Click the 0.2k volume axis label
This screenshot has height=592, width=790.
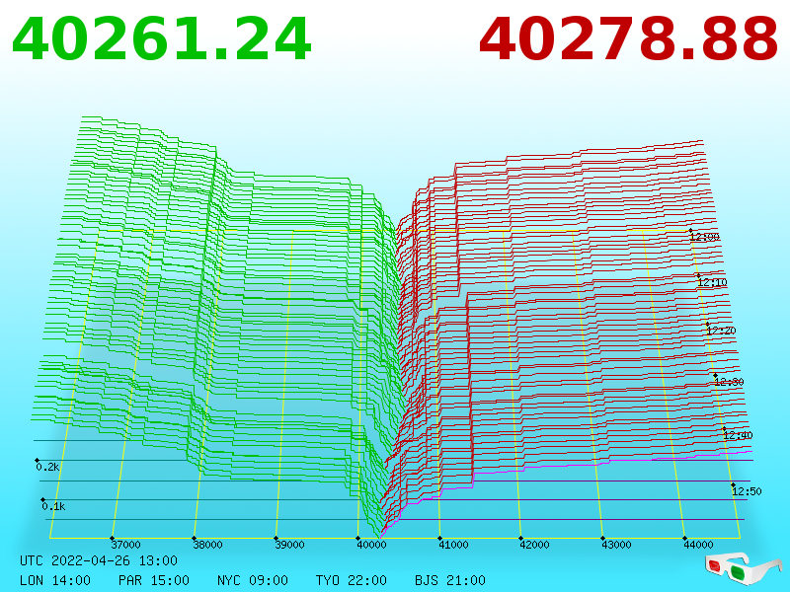point(47,467)
